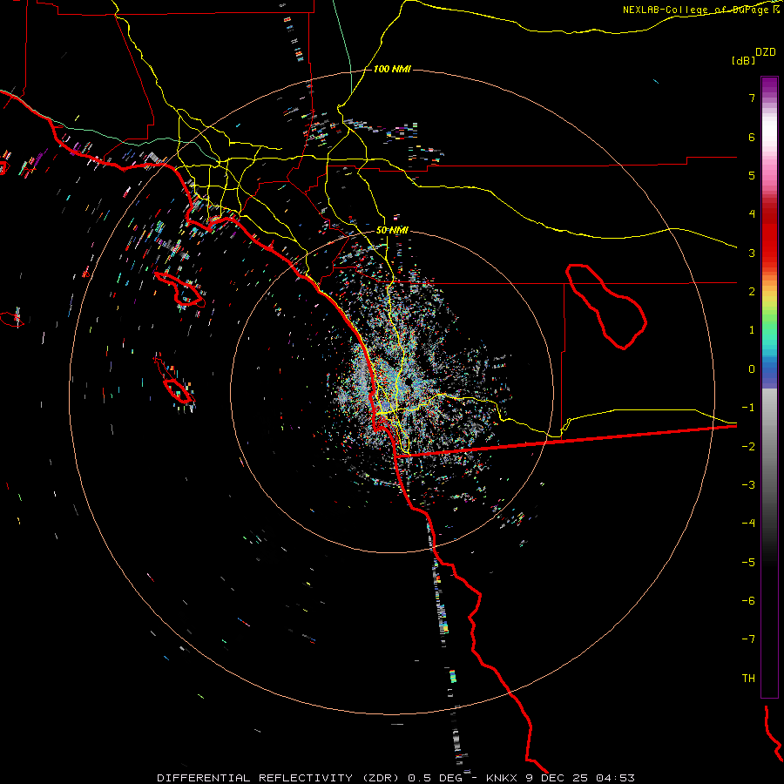
Task: Click the 2 value on the color scale
Action: tap(752, 292)
